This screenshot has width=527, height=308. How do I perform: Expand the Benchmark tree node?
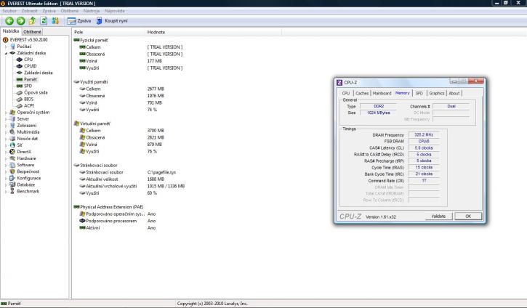coord(6,192)
